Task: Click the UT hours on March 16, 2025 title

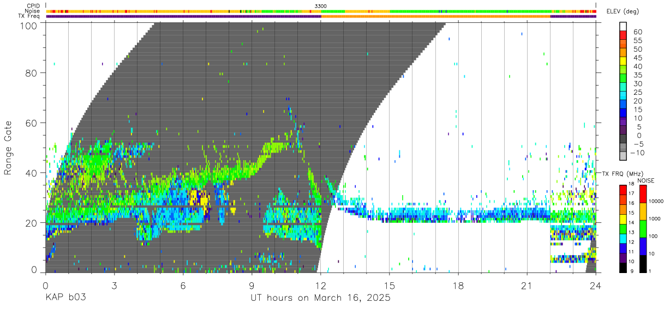Action: [x=320, y=298]
